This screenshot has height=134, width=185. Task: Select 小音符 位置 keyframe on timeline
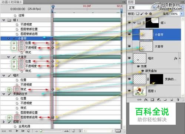pos(53,43)
